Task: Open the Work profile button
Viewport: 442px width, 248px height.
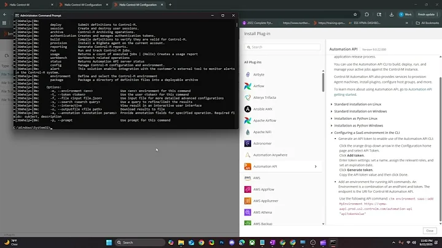Action: coord(405,14)
